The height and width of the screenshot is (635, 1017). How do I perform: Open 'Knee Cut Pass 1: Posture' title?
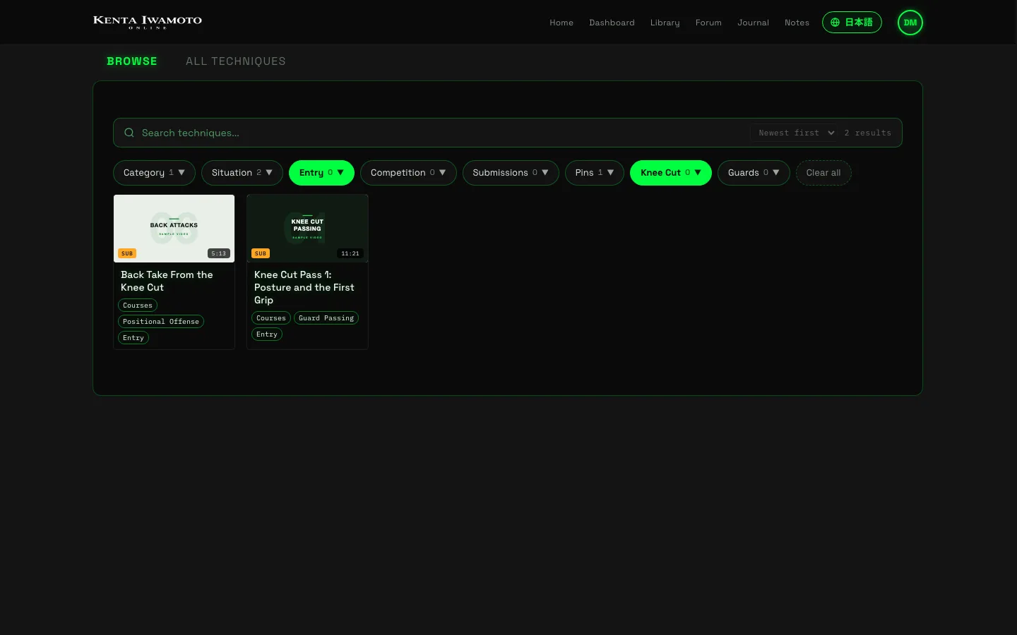click(304, 287)
